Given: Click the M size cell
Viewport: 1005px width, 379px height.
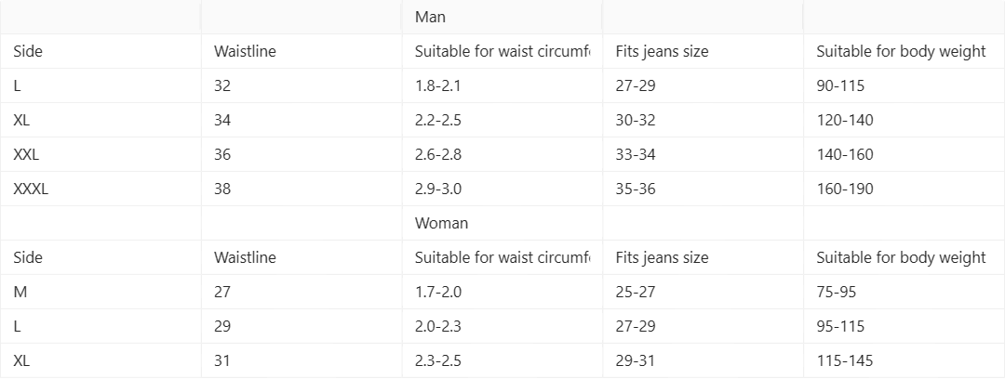Looking at the screenshot, I should click(20, 292).
